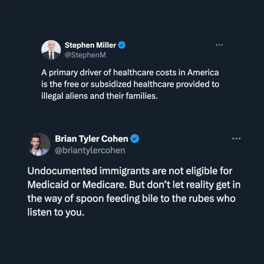Click the Stephen Miller display name
This screenshot has width=264, height=264.
[x=90, y=46]
